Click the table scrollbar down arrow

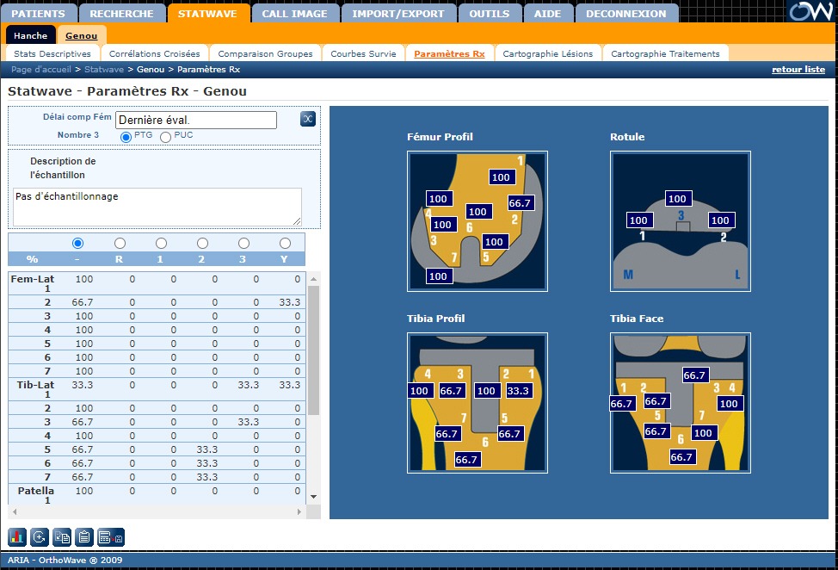tap(314, 497)
